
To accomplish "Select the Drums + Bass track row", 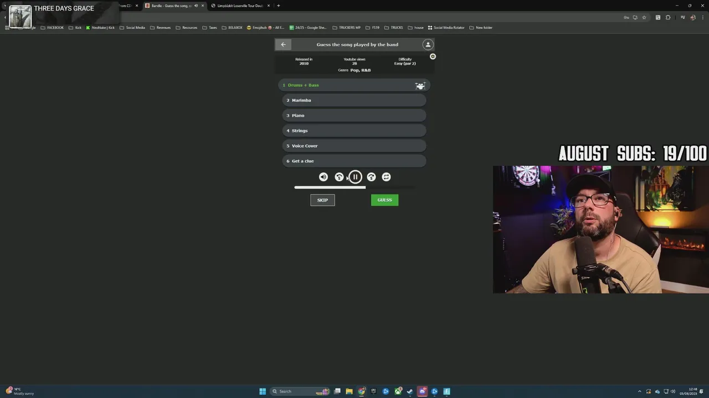I will coord(354,85).
